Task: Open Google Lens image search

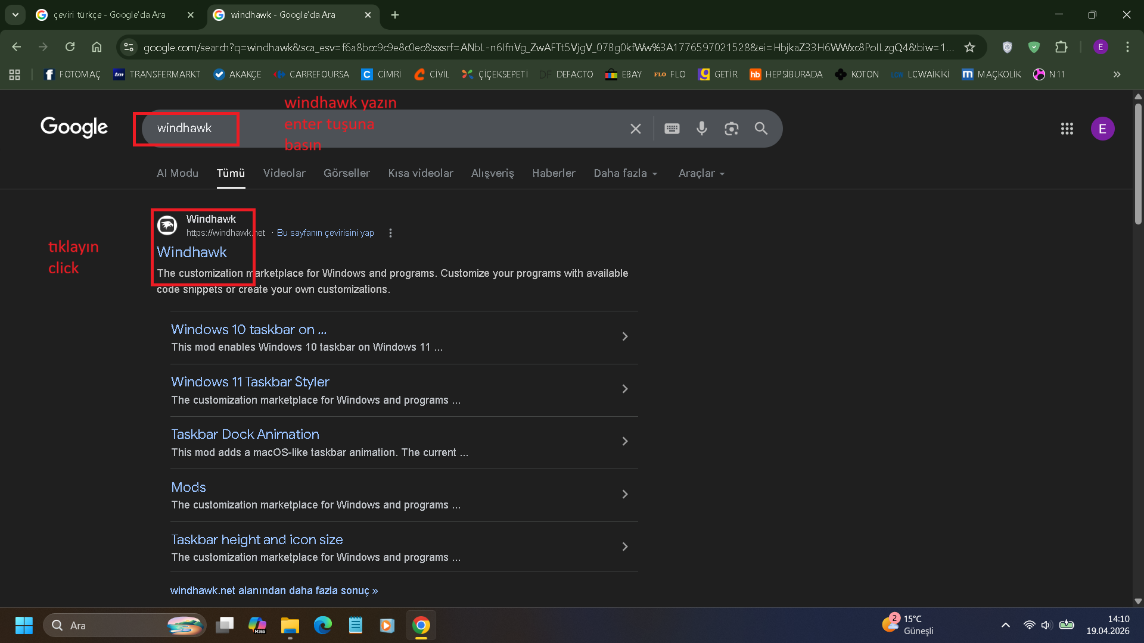Action: [x=731, y=129]
